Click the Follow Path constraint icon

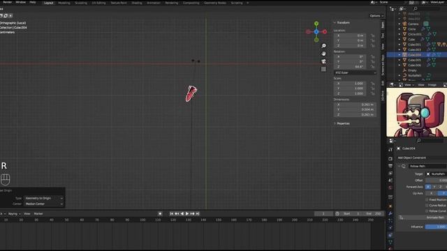coord(404,166)
